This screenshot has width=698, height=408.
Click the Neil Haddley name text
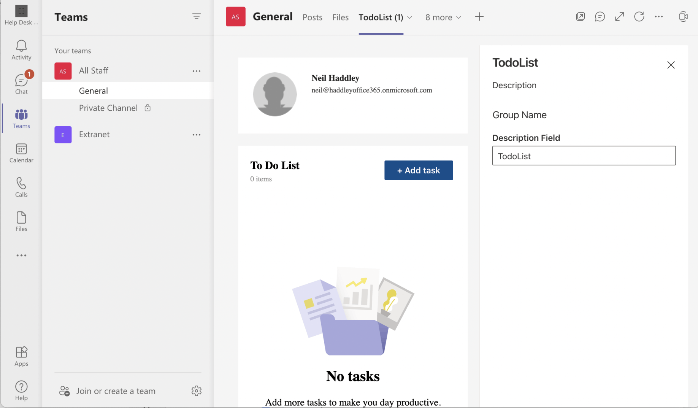pyautogui.click(x=335, y=78)
